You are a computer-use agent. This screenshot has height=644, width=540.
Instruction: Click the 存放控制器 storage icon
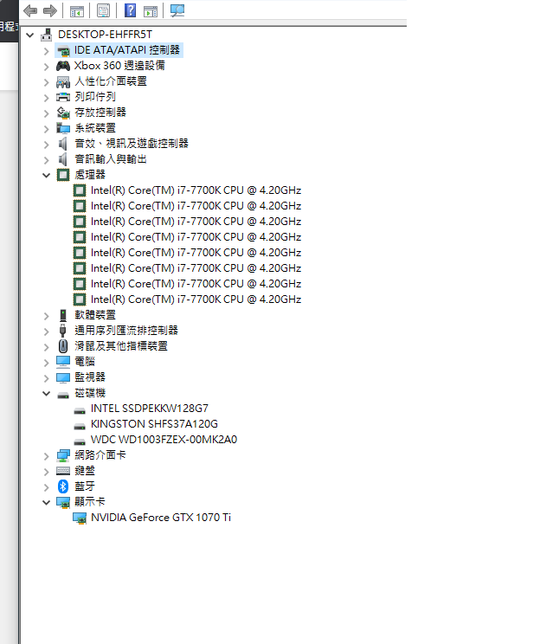point(63,113)
